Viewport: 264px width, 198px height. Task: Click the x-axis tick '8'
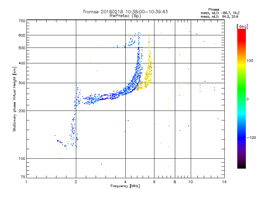175,182
